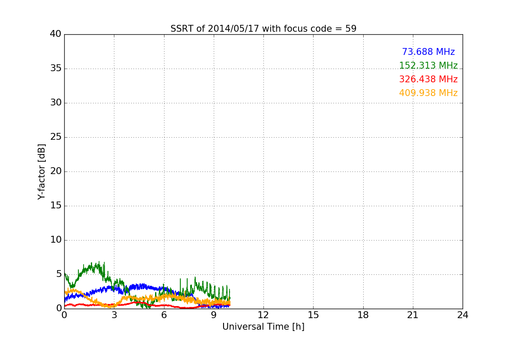The image size is (514, 343).
Task: Click the x-axis tick label 12
Action: coord(263,315)
